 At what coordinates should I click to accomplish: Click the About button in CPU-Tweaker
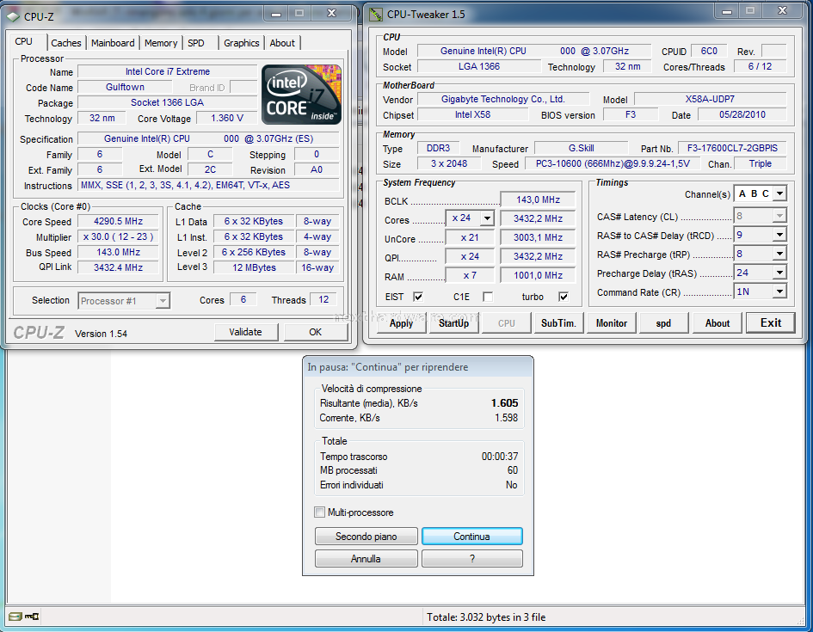point(718,323)
